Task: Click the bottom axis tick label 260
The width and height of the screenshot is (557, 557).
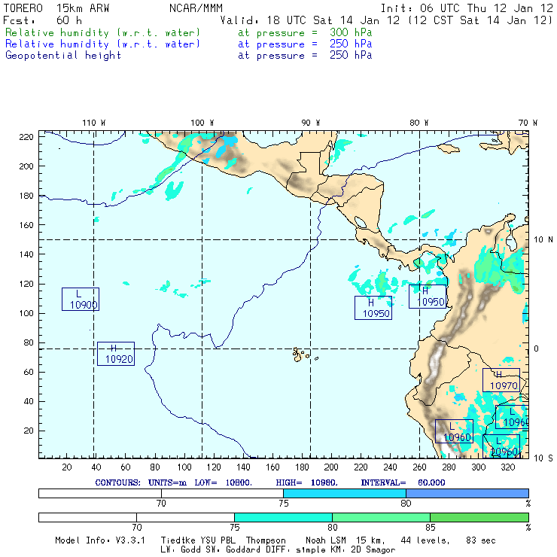Action: point(419,467)
